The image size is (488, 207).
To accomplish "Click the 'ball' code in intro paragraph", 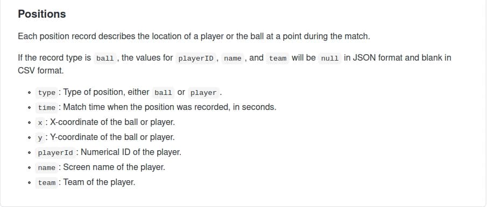I will (x=105, y=58).
